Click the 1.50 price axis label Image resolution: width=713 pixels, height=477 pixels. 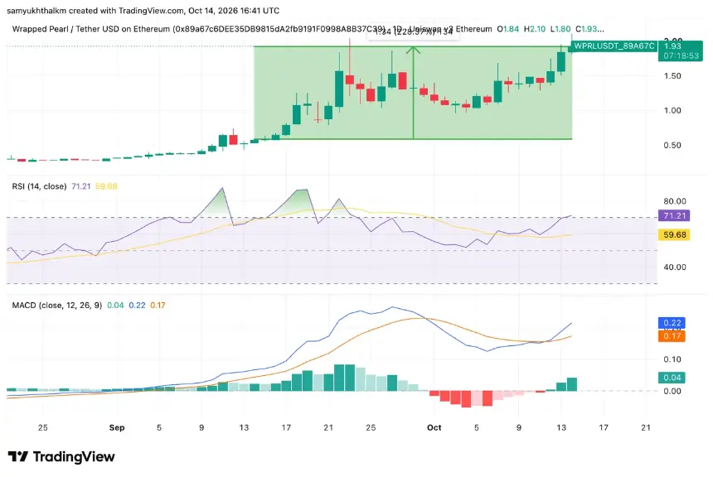coord(672,76)
